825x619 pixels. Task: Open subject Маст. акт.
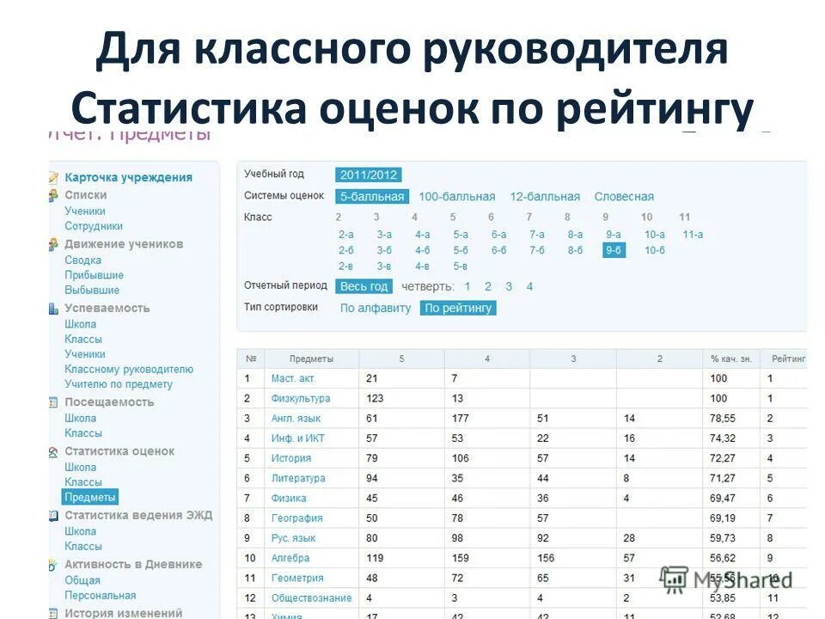coord(294,378)
